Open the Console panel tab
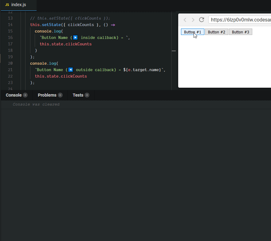The image size is (271, 241). pyautogui.click(x=14, y=95)
